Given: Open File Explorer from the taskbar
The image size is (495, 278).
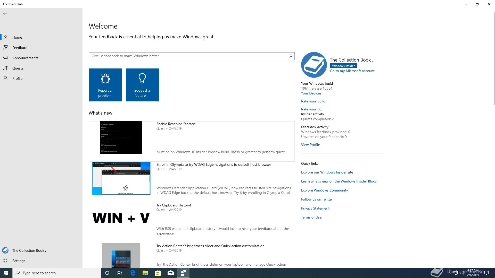Looking at the screenshot, I should click(145, 273).
